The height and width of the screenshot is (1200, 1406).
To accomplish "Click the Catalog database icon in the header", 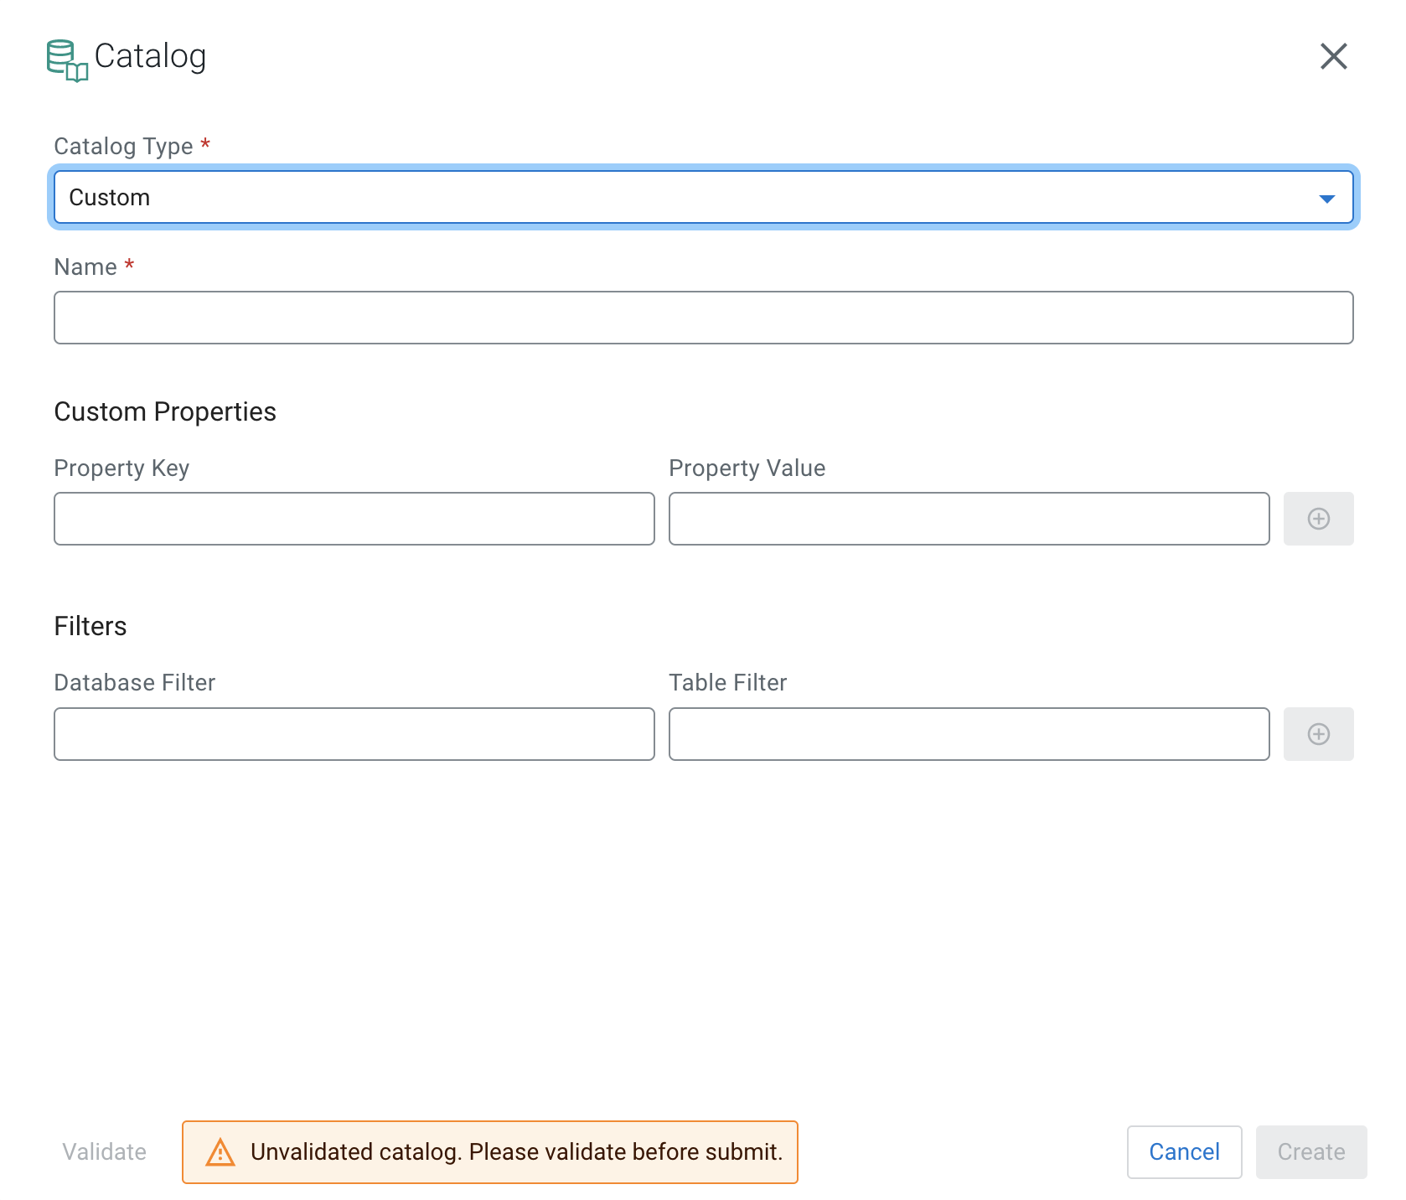I will tap(66, 59).
